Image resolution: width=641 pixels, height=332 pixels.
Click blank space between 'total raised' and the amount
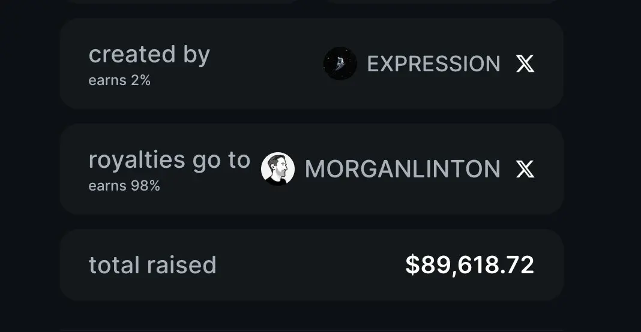point(311,265)
